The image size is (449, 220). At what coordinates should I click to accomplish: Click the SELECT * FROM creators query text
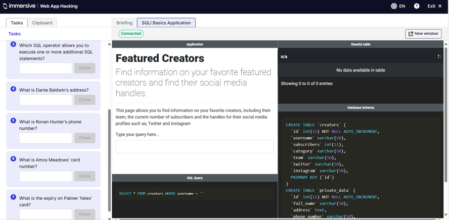click(x=161, y=194)
